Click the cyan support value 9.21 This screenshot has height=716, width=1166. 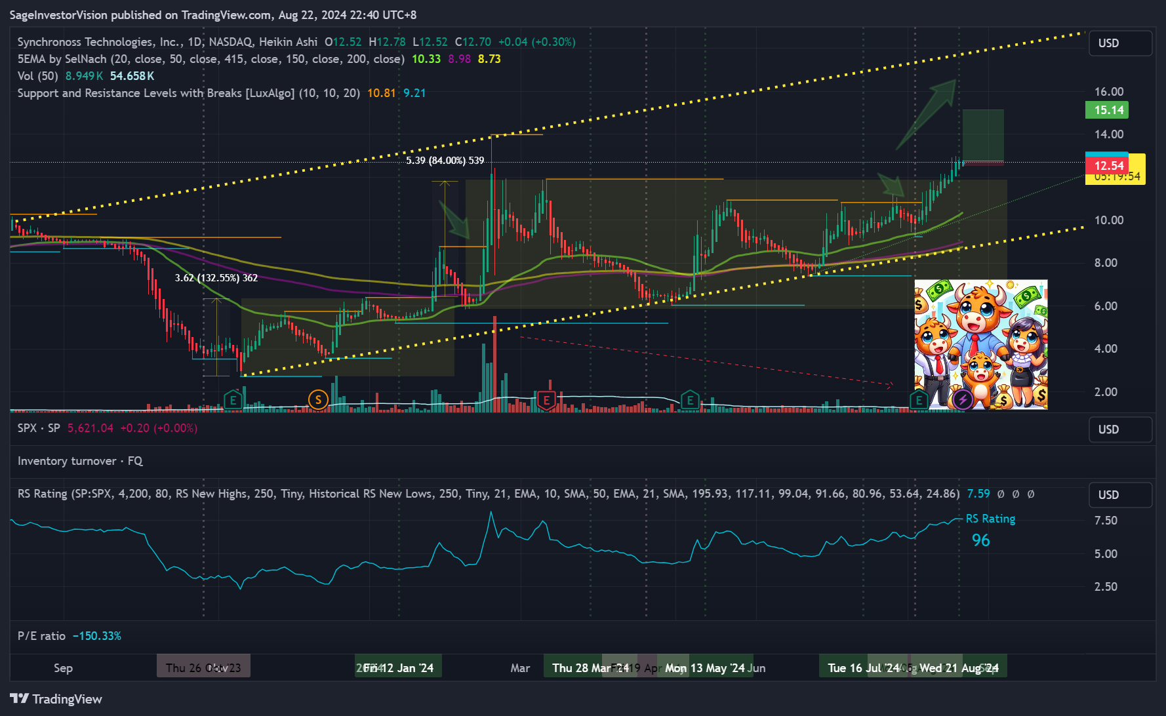click(x=414, y=93)
